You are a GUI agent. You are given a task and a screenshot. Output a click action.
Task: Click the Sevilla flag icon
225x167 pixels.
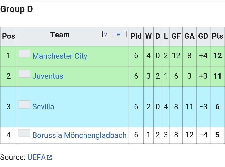(x=24, y=104)
